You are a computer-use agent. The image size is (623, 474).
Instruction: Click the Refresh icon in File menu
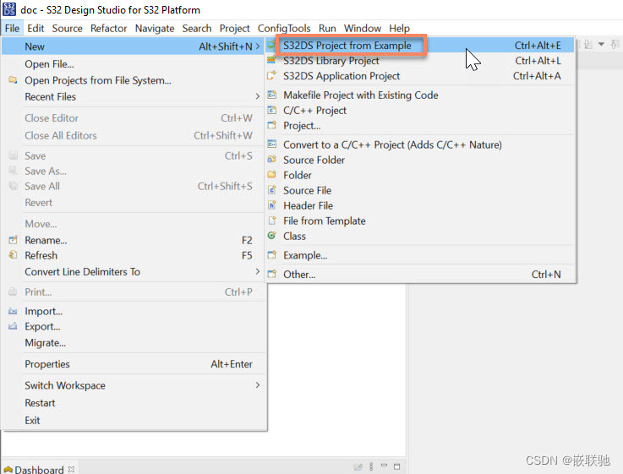tap(14, 255)
